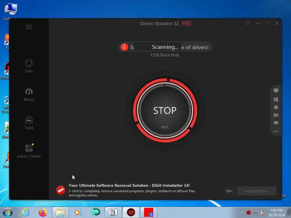This screenshot has height=218, width=291.
Task: Open the taskbar clock showing 7:01 PM
Action: coord(277,213)
